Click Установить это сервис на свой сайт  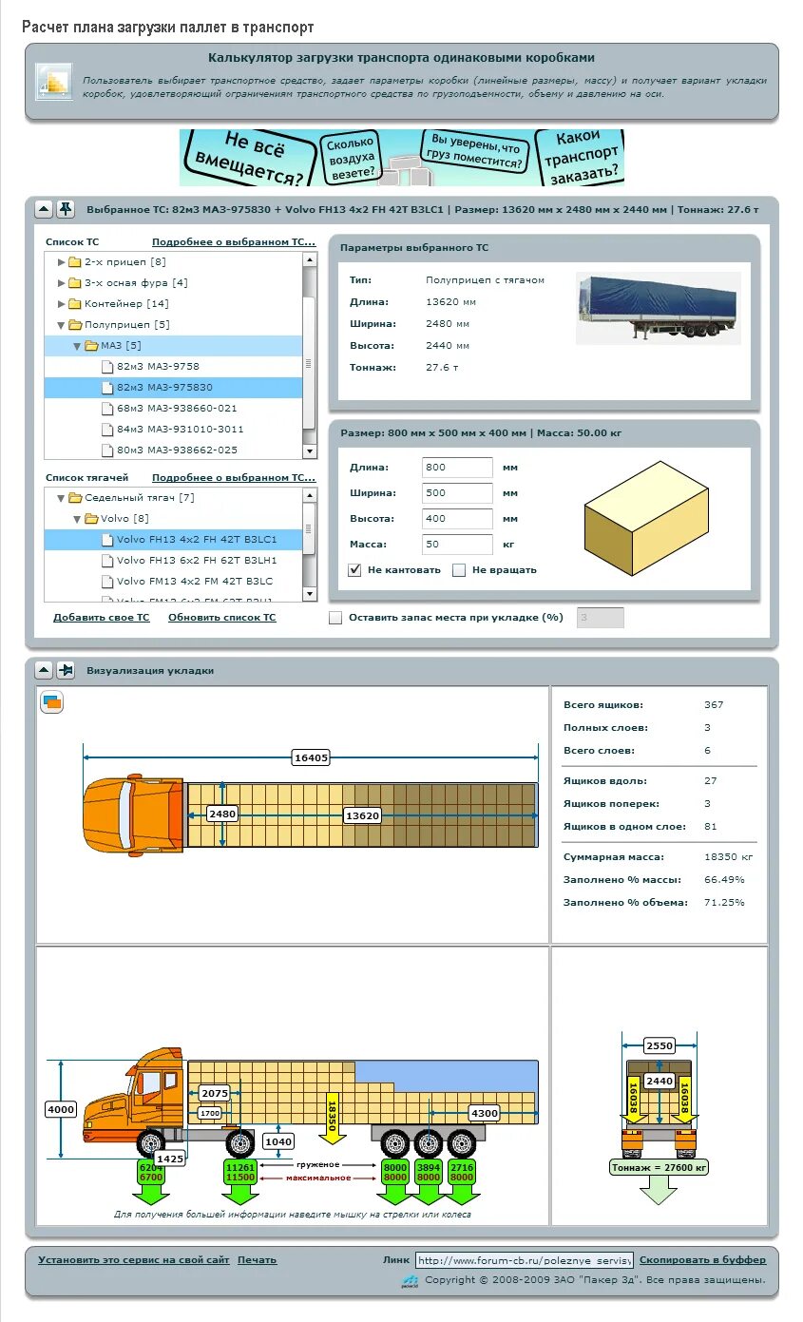click(x=134, y=1260)
